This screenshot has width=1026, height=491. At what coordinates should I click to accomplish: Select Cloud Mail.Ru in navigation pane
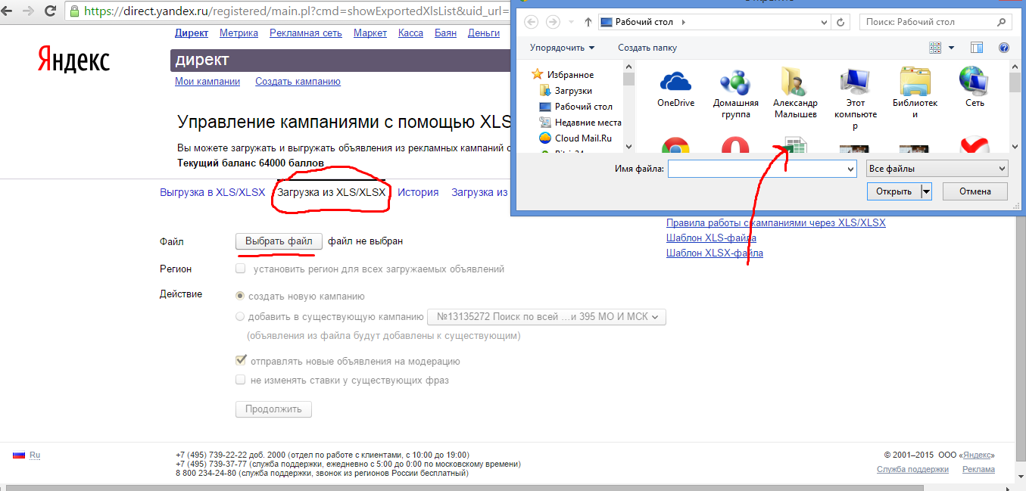coord(575,138)
